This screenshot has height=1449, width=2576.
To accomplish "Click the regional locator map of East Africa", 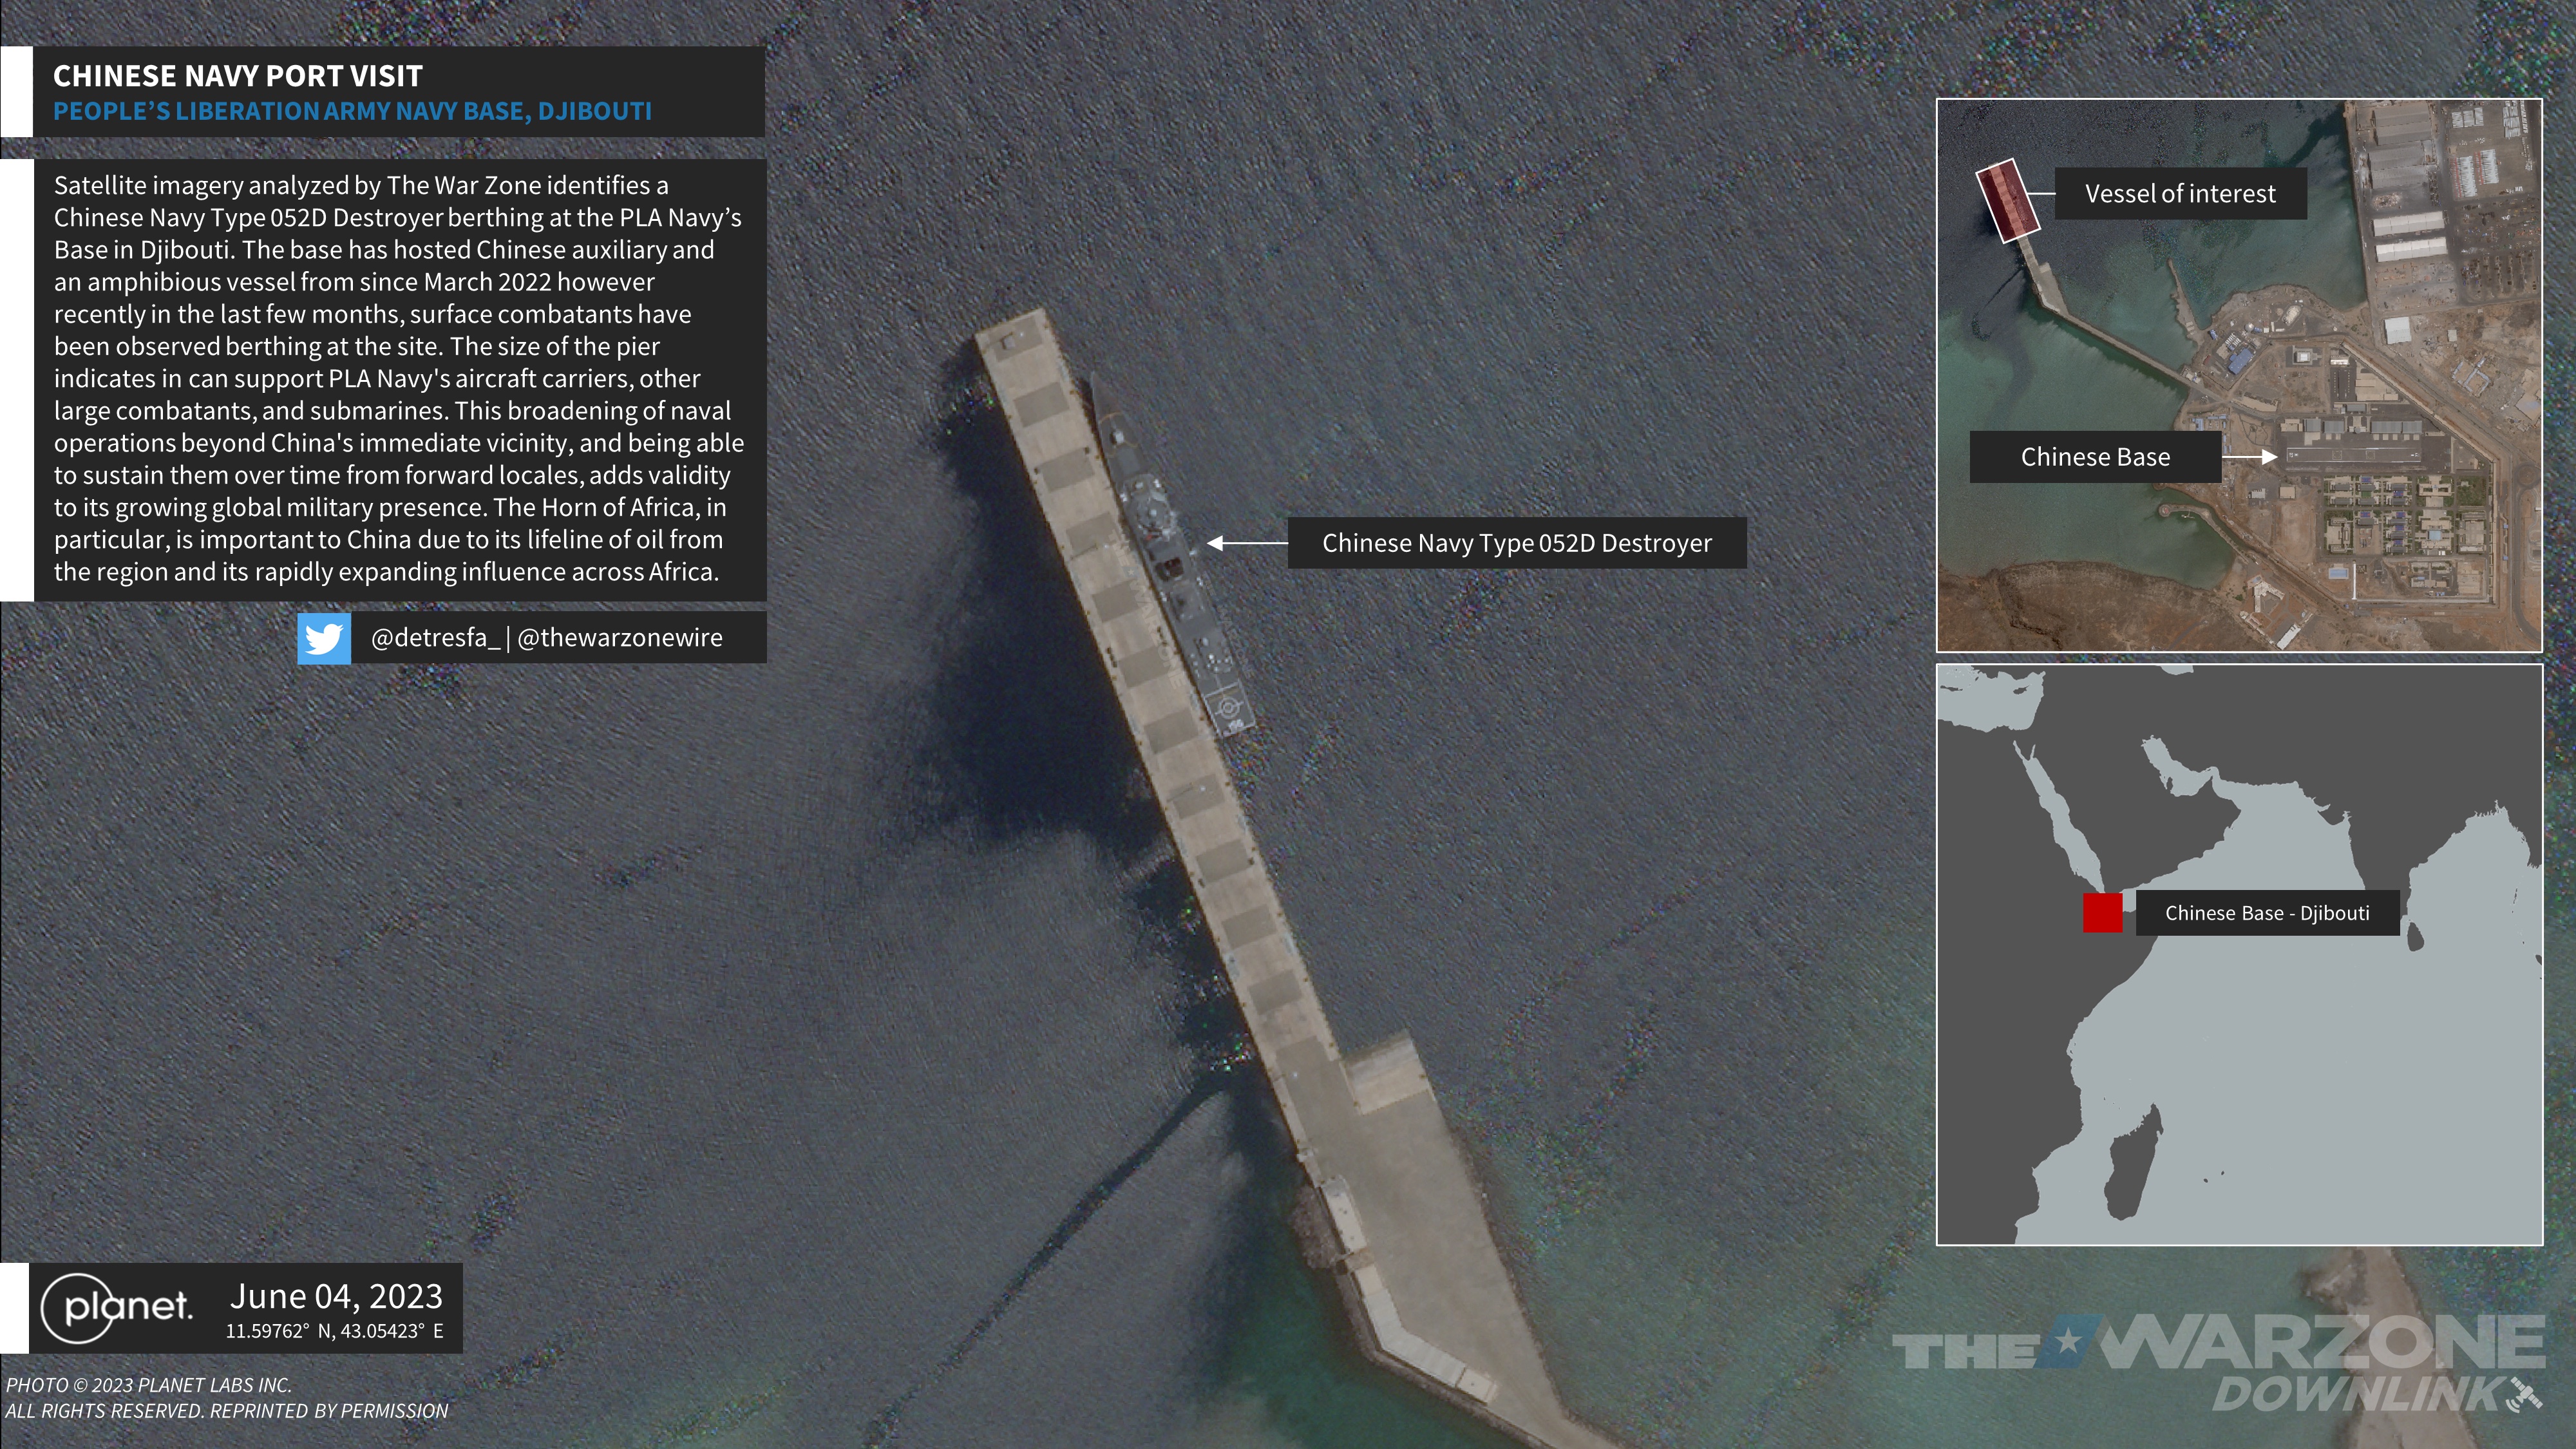I will 2239,955.
